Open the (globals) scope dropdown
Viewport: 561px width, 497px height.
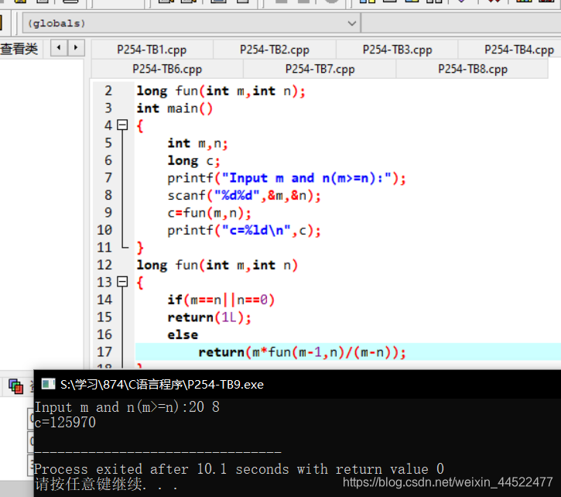click(x=191, y=23)
